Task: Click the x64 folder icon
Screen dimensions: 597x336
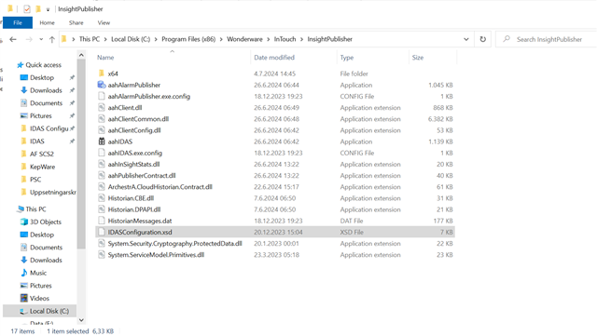Action: (102, 74)
